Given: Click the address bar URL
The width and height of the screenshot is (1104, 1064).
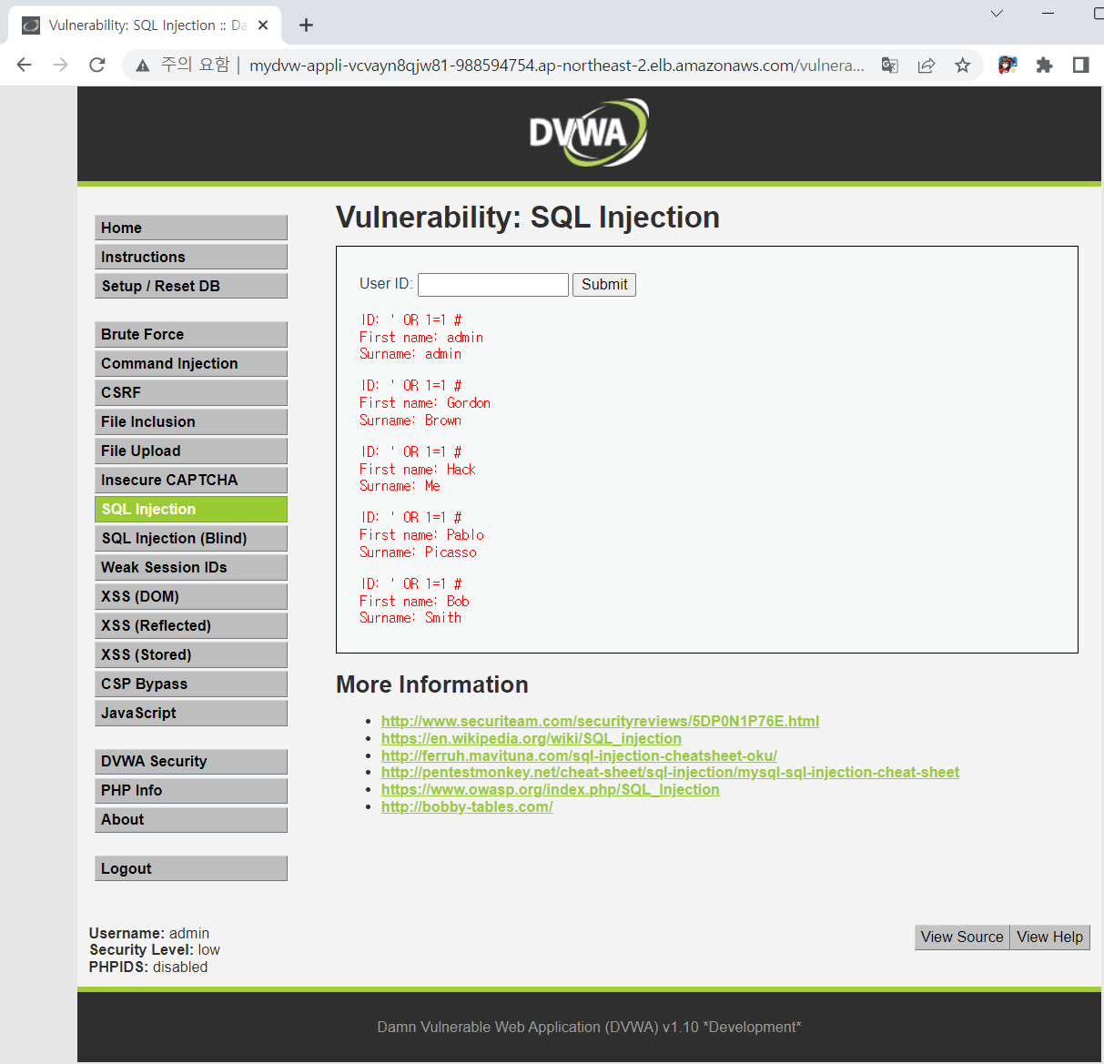Looking at the screenshot, I should click(x=556, y=65).
